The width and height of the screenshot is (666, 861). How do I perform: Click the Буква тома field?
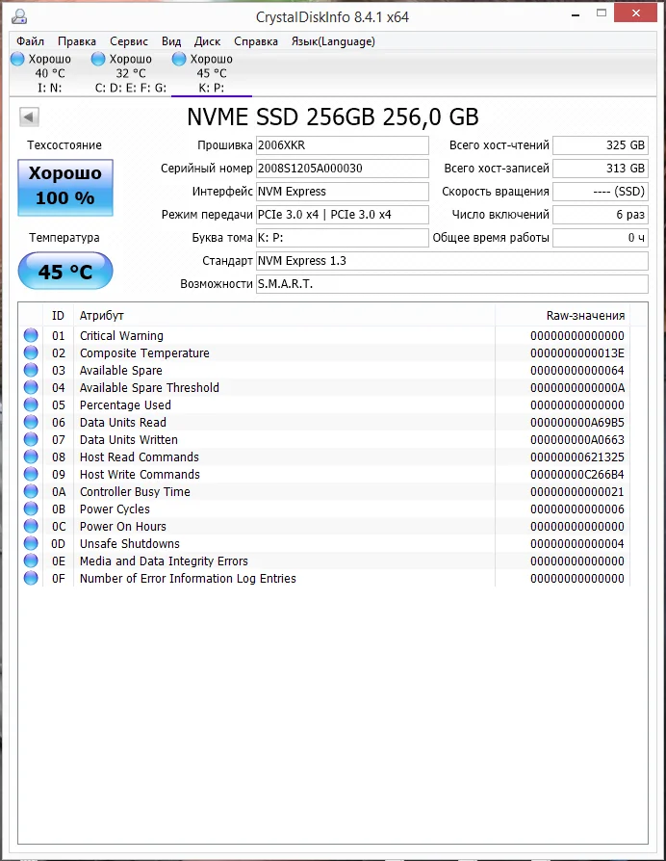[343, 238]
